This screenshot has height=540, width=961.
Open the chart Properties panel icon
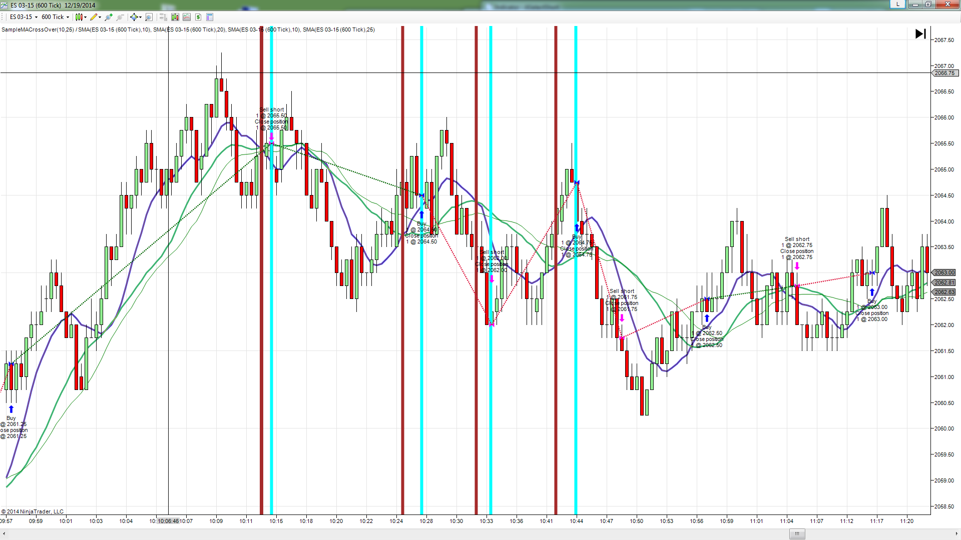[210, 17]
